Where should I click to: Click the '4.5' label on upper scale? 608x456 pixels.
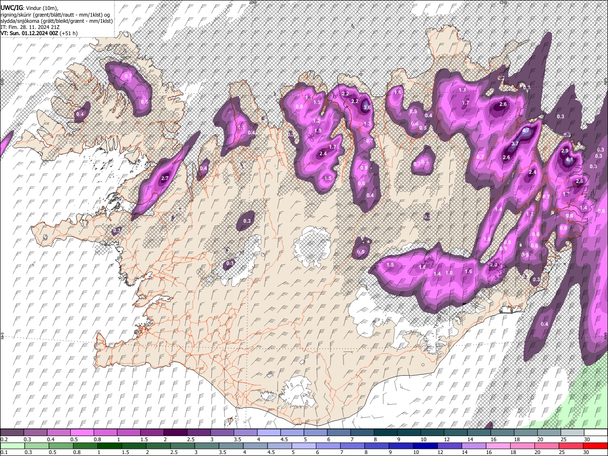coord(284,439)
